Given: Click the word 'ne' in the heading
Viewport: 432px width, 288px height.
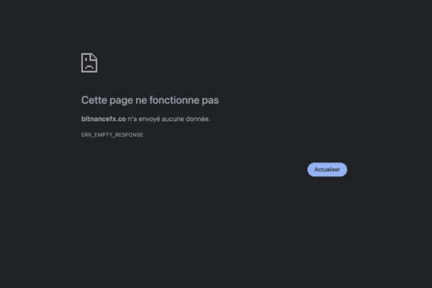Looking at the screenshot, I should pos(141,101).
